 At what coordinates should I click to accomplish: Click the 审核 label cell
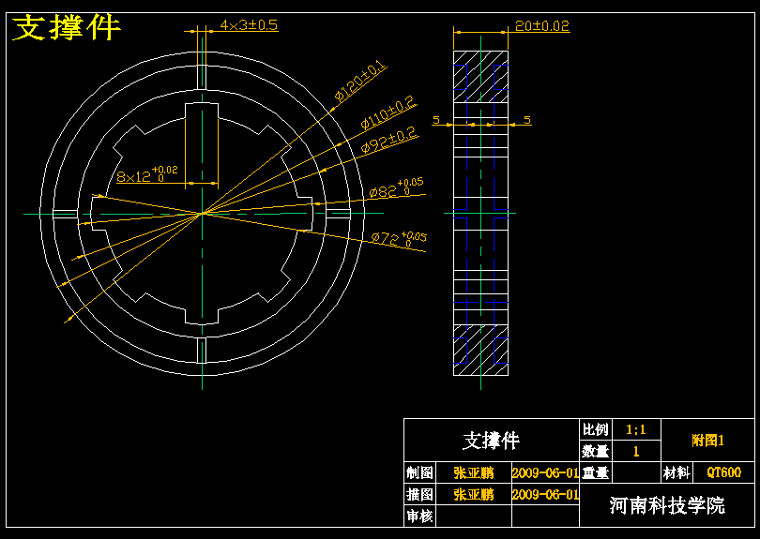coord(419,516)
